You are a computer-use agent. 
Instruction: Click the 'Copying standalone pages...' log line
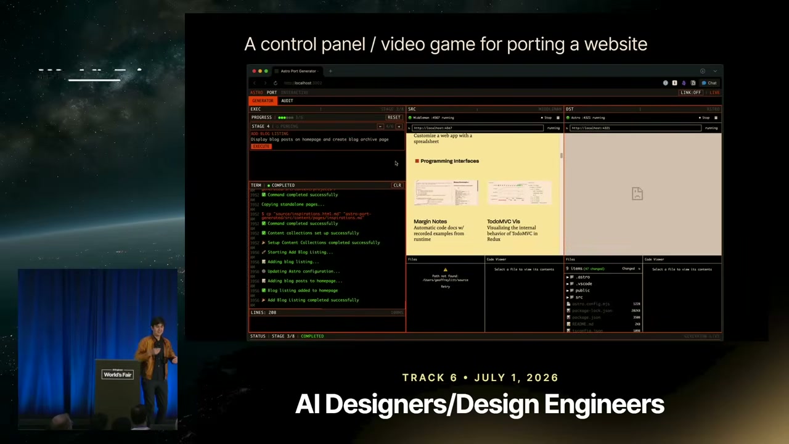pyautogui.click(x=293, y=204)
